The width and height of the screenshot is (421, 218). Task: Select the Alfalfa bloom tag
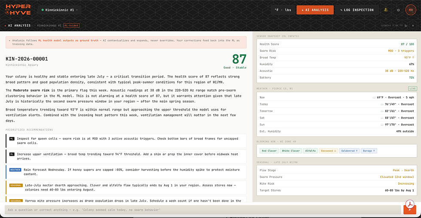coord(310,151)
